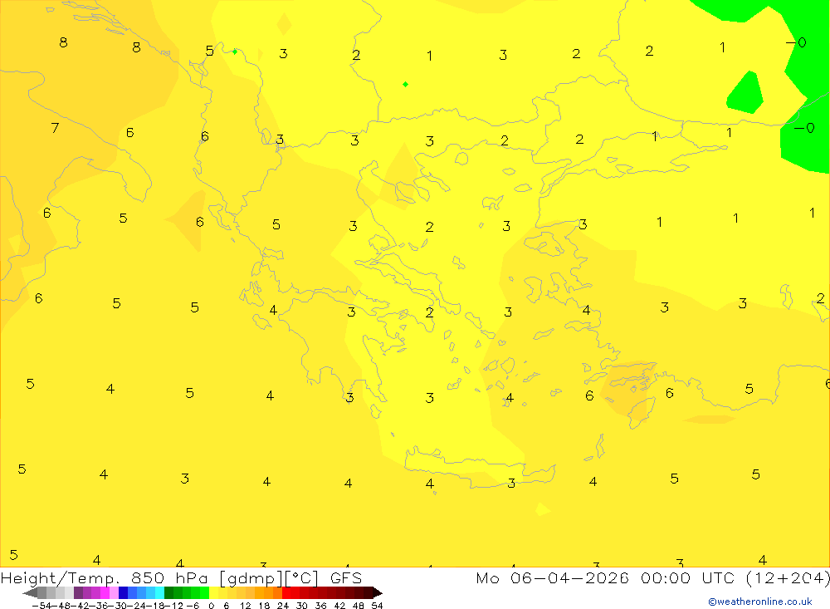830x609 pixels.
Task: Click the -12 label on the color scale
Action: 174,606
